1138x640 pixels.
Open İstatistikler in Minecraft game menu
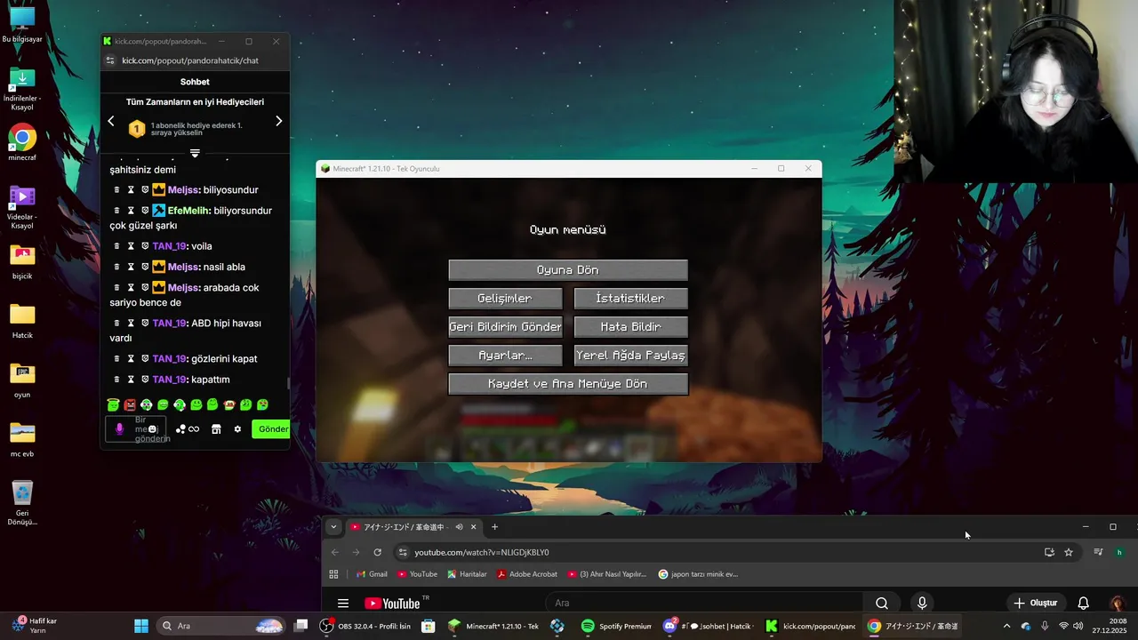630,299
